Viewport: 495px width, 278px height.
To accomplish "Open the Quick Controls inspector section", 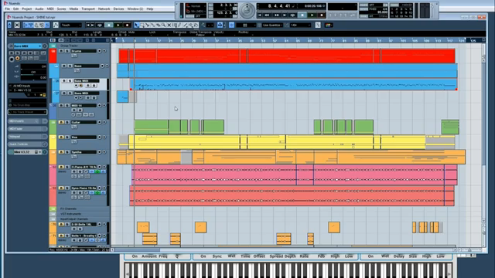I will (27, 144).
